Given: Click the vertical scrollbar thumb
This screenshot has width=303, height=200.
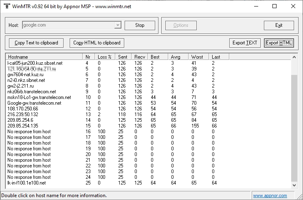Looking at the screenshot, I should pos(294,128).
